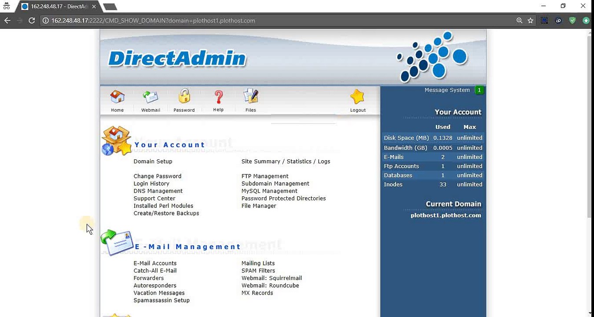The width and height of the screenshot is (594, 317).
Task: Open SPAM Filters link
Action: click(258, 271)
